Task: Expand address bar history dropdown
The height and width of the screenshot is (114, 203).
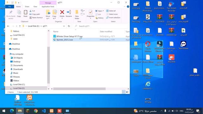Action: 64,26
